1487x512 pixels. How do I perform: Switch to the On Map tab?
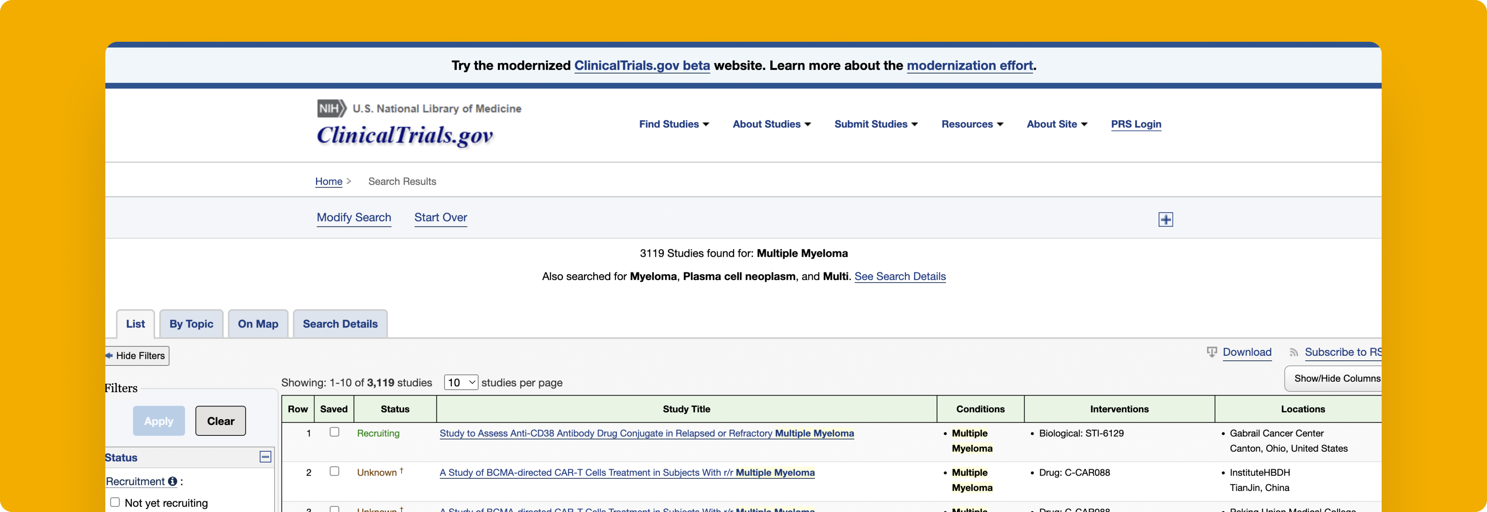(x=258, y=324)
